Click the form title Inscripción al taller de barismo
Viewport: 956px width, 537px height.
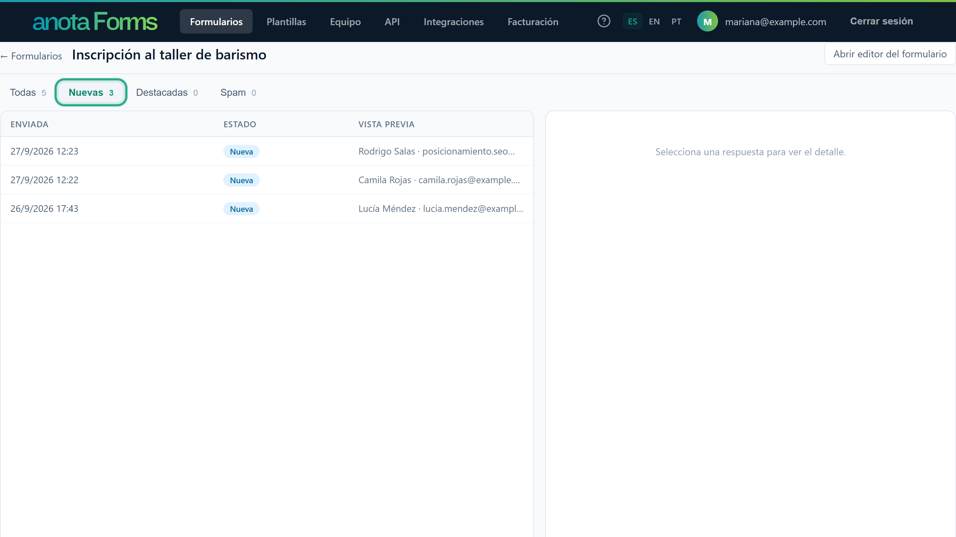[x=169, y=55]
